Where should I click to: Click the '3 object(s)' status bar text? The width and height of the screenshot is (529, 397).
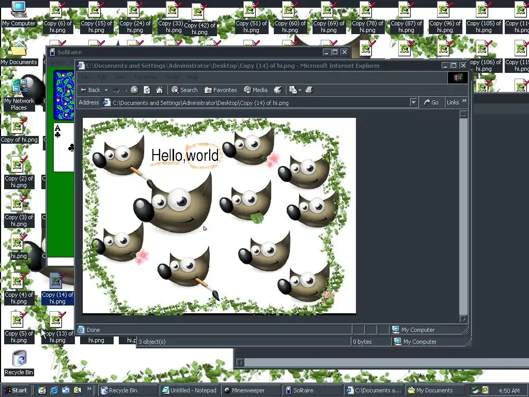click(x=152, y=342)
